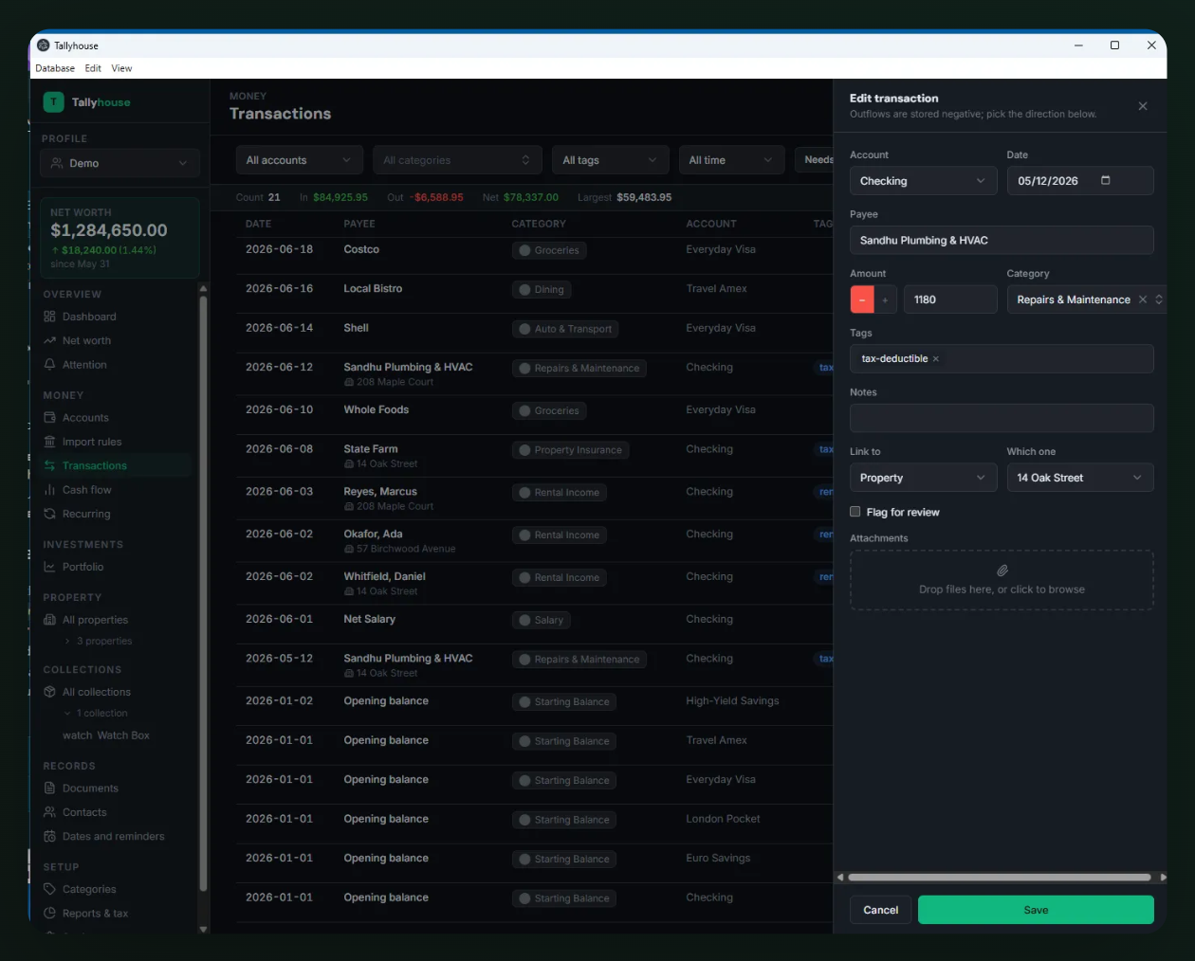Sort by the PAYEE column header
Viewport: 1195px width, 961px height.
pyautogui.click(x=359, y=224)
